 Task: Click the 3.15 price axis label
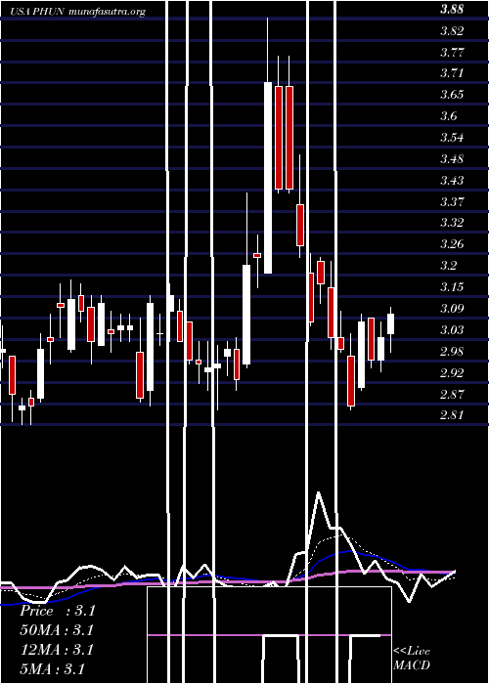click(x=452, y=286)
